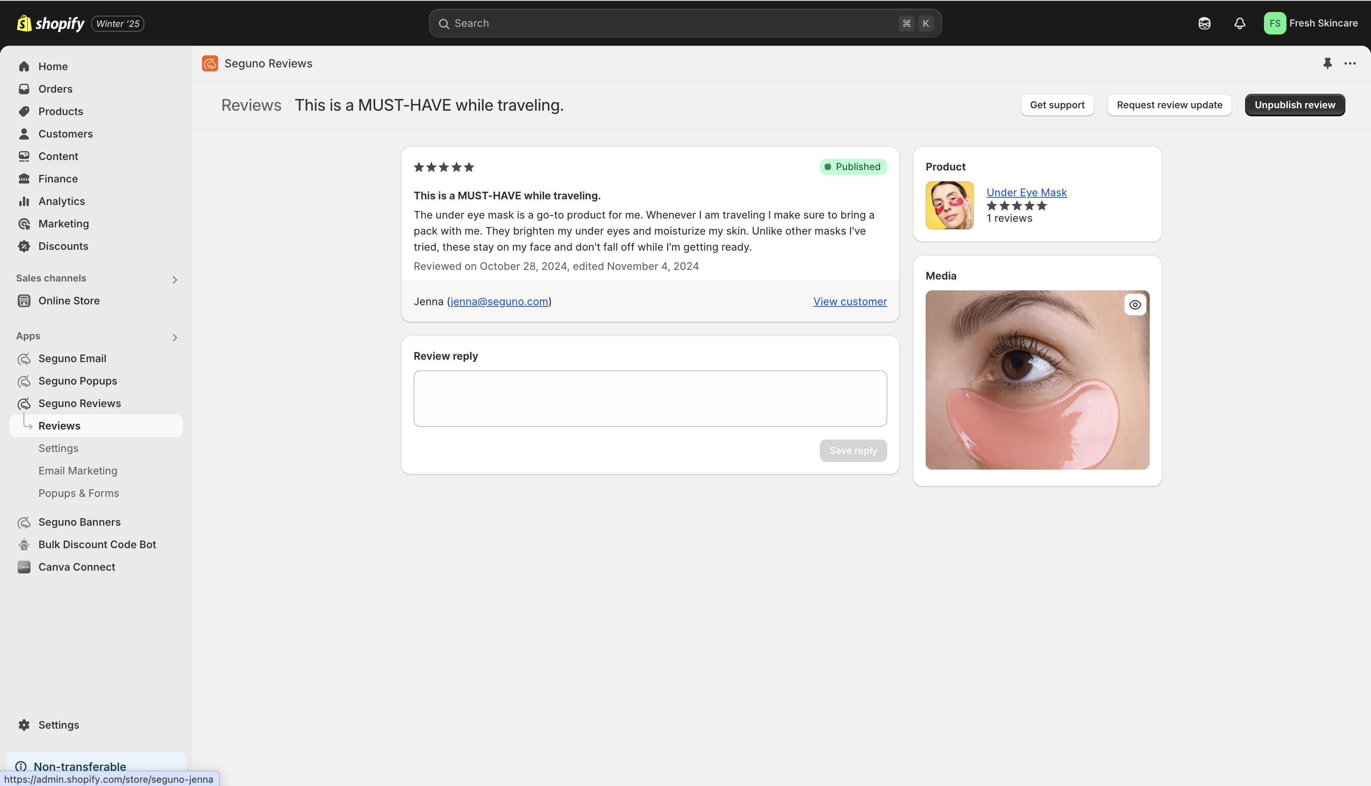1371x786 pixels.
Task: Open Bulk Discount Code Bot app
Action: coord(96,545)
